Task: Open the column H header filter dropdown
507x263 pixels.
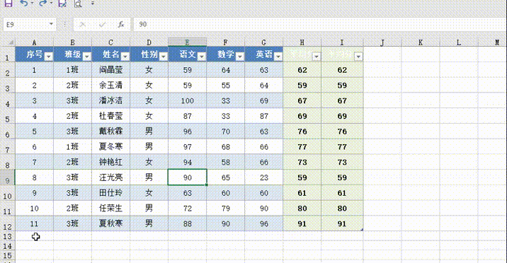Action: pyautogui.click(x=317, y=57)
